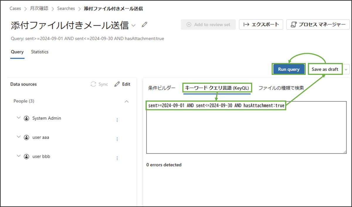Click the user aaa person icon
This screenshot has height=207, width=352.
tap(27, 137)
